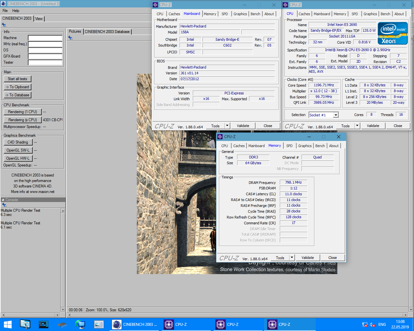Open the network computer taskbar icon

80,324
